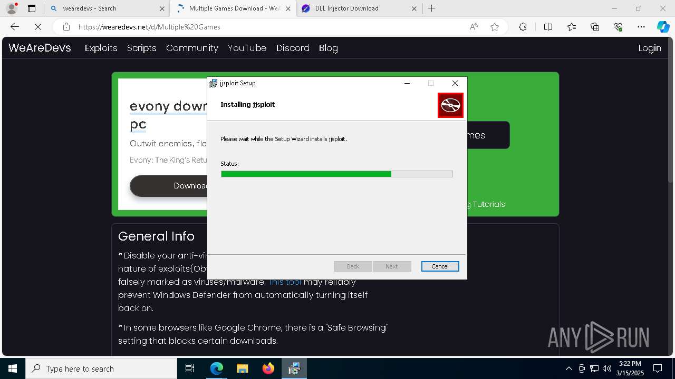Go to WeAreDevs home logo
This screenshot has width=675, height=379.
point(40,48)
